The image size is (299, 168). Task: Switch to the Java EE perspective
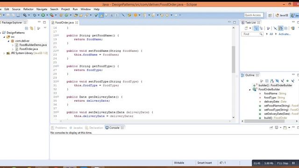(282, 15)
